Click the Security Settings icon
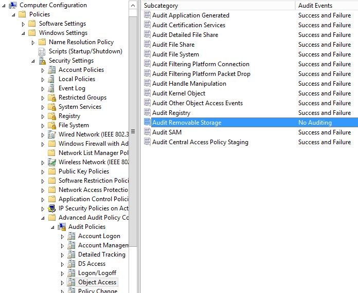Image resolution: width=358 pixels, height=293 pixels. tap(42, 61)
